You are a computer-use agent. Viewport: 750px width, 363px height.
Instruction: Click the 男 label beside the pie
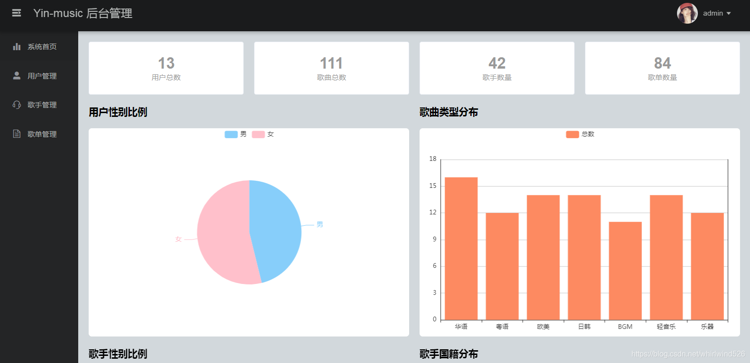click(320, 224)
